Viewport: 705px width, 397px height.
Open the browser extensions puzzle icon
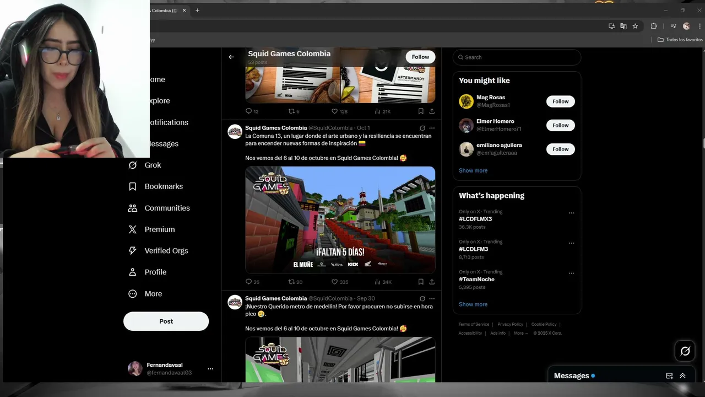click(x=654, y=26)
